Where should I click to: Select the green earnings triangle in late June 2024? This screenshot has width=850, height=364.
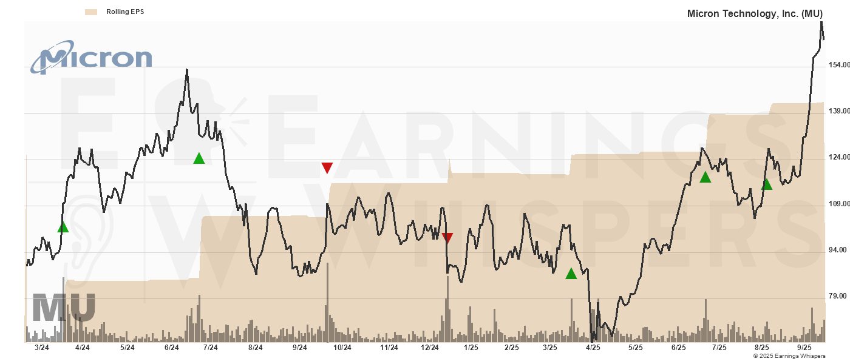[199, 158]
